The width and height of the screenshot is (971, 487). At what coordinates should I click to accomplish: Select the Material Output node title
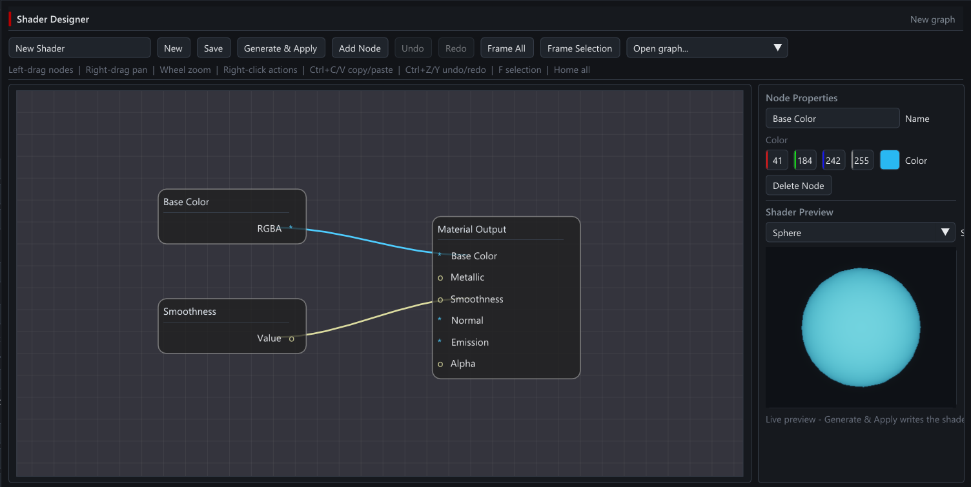coord(472,229)
